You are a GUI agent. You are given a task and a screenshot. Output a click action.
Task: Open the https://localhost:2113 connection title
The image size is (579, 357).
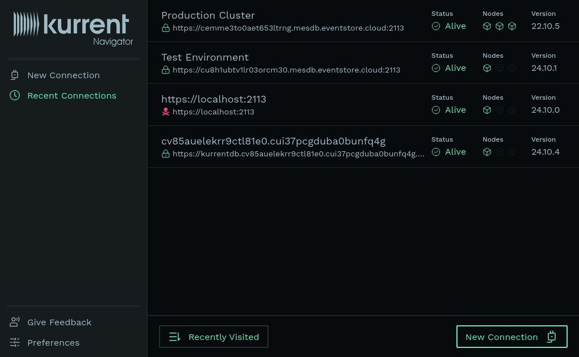pos(214,99)
